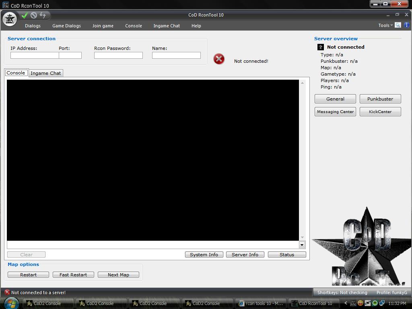This screenshot has height=309, width=412.
Task: Click the Yahoo smiley tray icon
Action: tap(360, 303)
